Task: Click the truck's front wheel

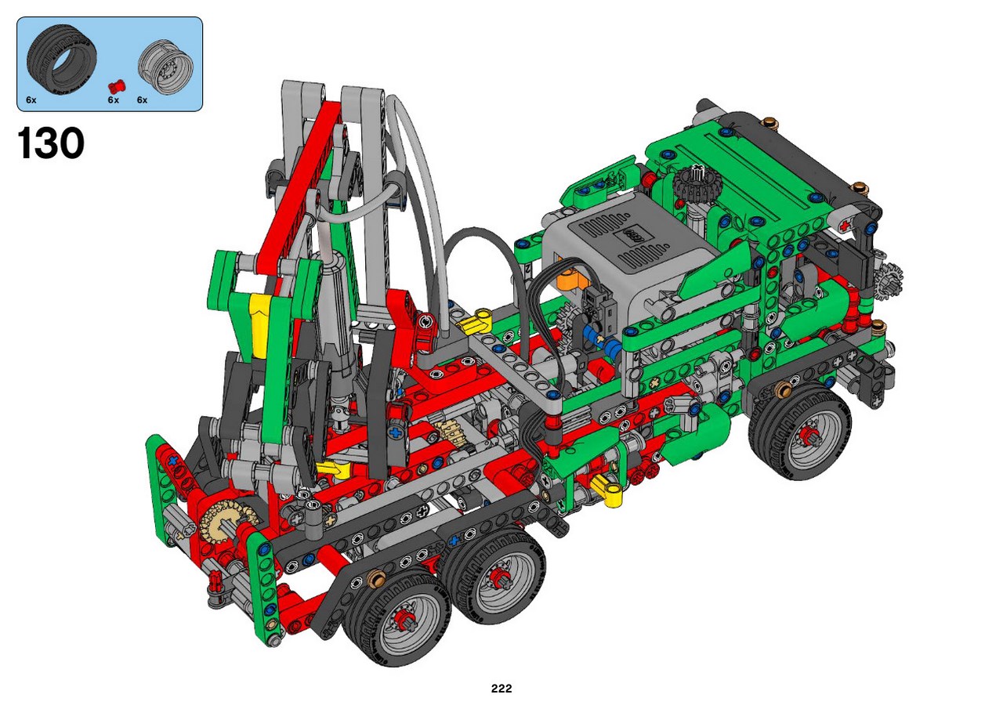Action: [x=799, y=431]
